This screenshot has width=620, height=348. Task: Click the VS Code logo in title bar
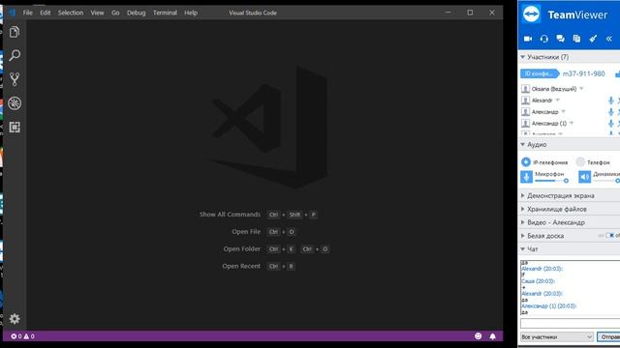13,13
